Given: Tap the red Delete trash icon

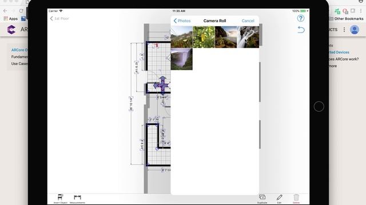Looking at the screenshot, I should click(296, 198).
